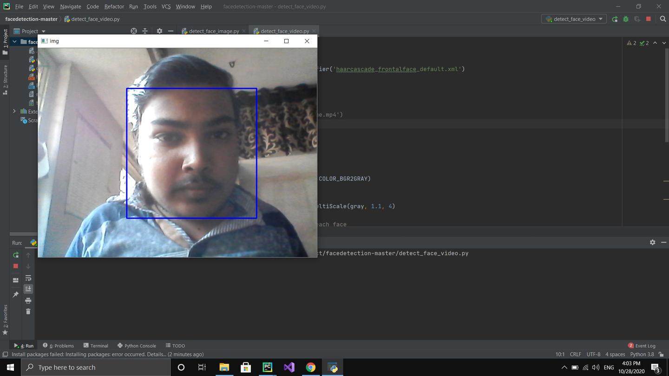This screenshot has width=669, height=376.
Task: Open Windows Start menu
Action: coord(10,367)
